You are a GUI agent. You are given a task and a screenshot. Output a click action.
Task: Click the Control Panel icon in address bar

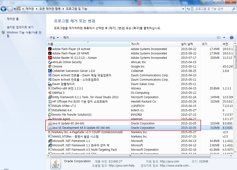click(19, 9)
